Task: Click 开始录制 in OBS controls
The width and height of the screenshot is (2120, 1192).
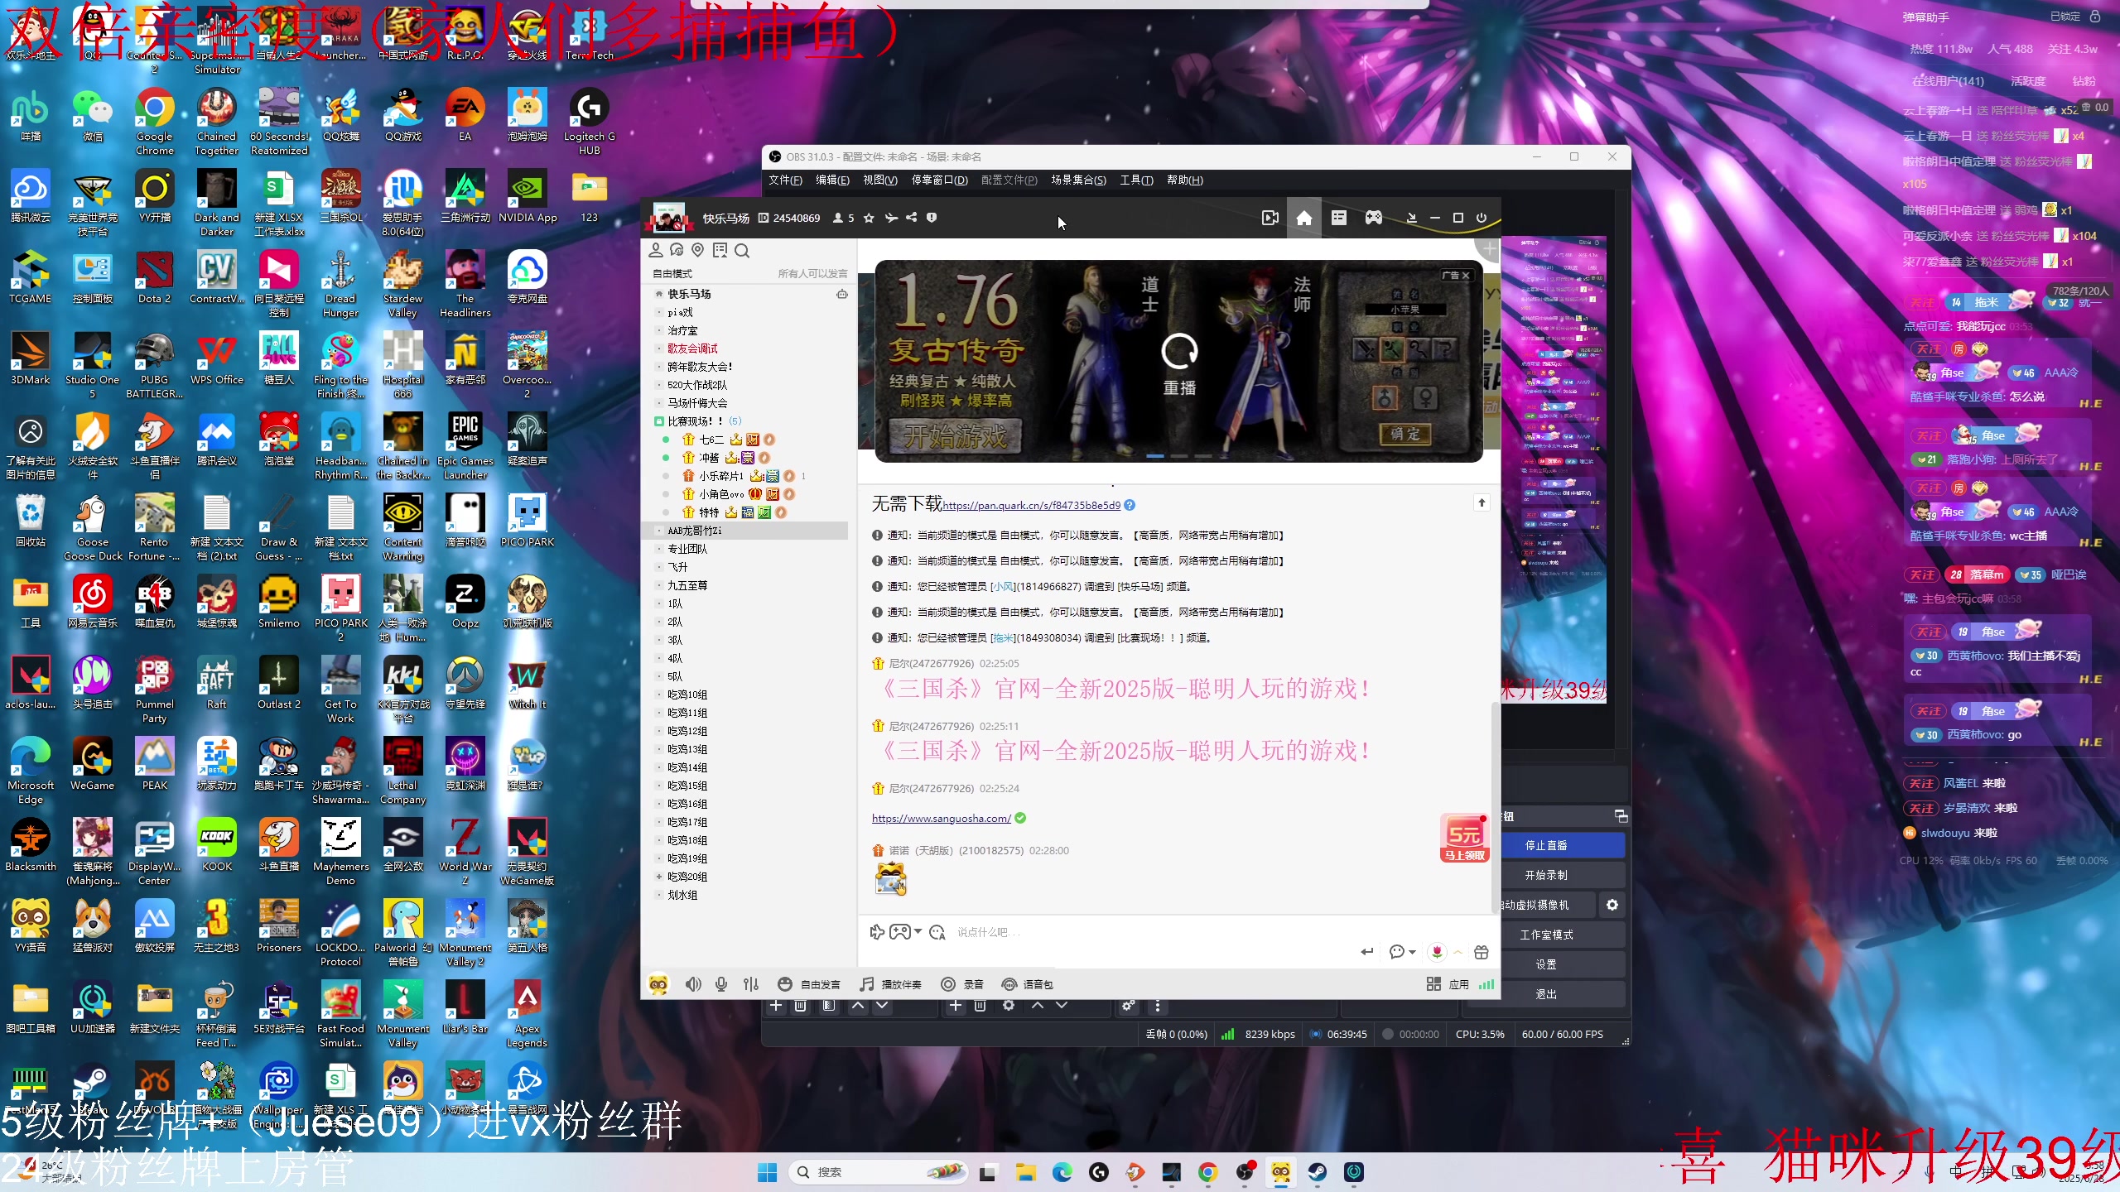Action: [1545, 875]
